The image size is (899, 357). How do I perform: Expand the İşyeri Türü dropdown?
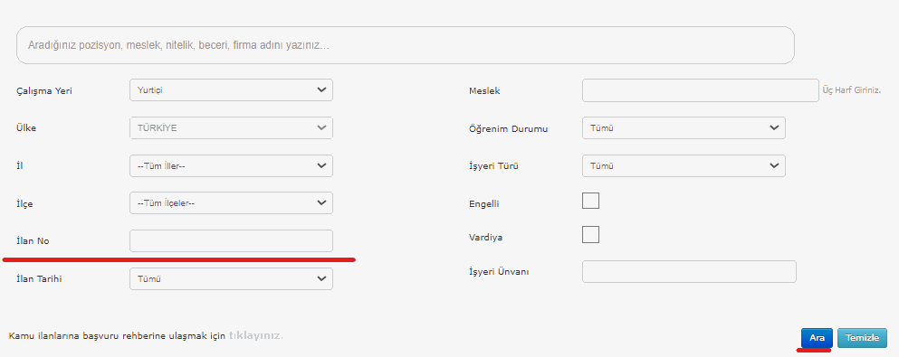(684, 166)
